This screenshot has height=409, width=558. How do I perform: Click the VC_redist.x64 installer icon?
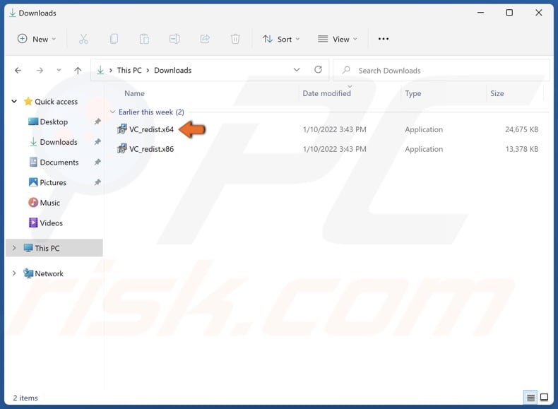point(122,129)
